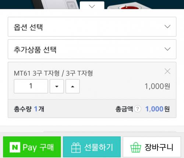Click the green shopping basket icon
Image resolution: width=184 pixels, height=158 pixels.
[x=136, y=147]
